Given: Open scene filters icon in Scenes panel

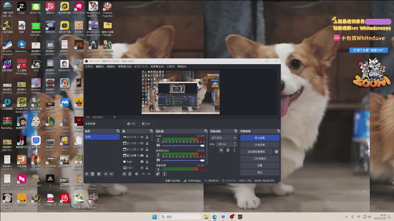Looking at the screenshot, I should (x=99, y=174).
